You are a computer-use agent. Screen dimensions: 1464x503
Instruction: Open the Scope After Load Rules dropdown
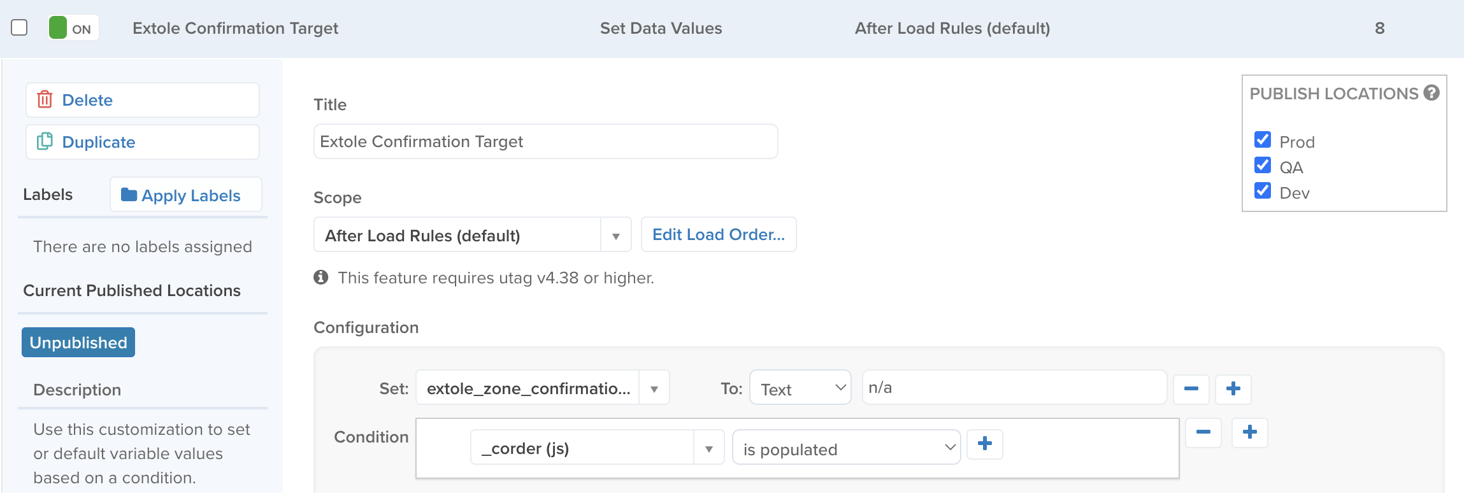(472, 235)
